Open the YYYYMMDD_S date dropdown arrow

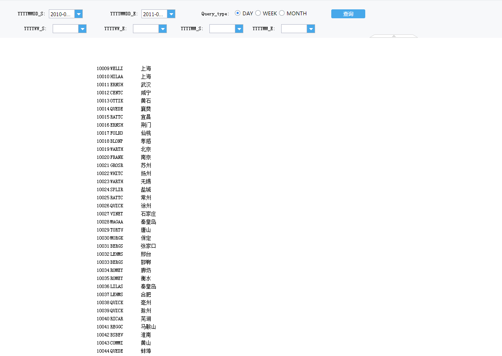click(x=79, y=14)
